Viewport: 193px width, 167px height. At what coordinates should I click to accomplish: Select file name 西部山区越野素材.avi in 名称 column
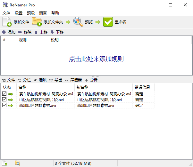pyautogui.click(x=38, y=106)
